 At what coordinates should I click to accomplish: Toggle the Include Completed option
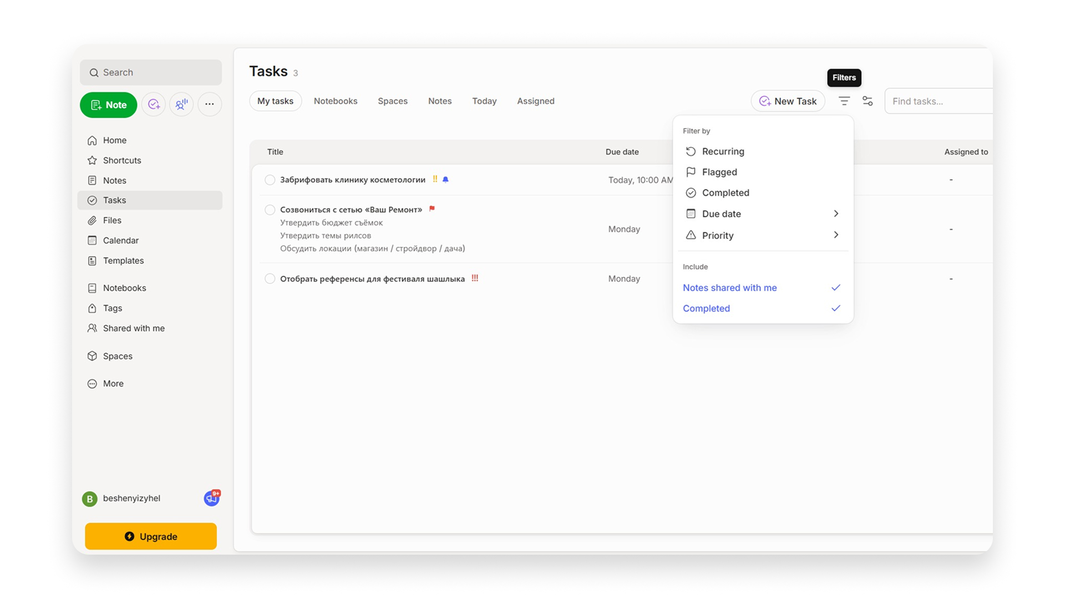click(763, 308)
